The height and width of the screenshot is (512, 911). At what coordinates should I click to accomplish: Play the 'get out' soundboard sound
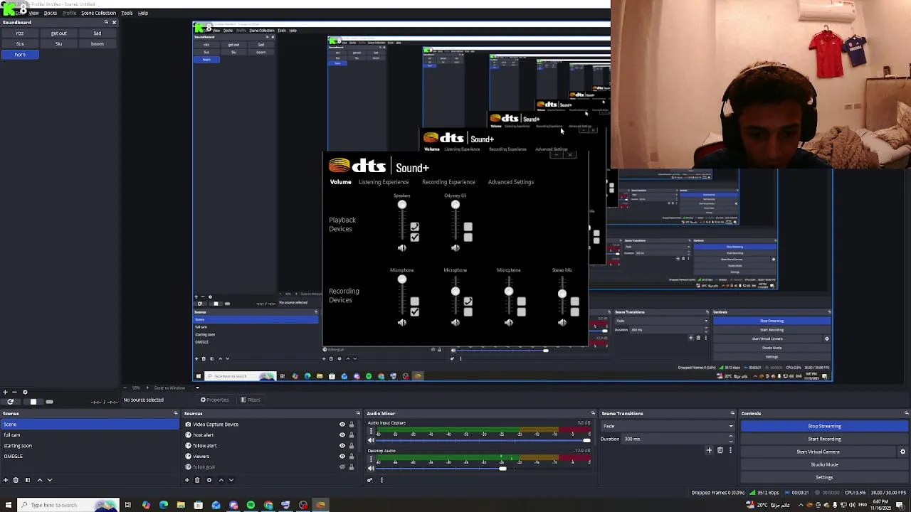pyautogui.click(x=58, y=33)
